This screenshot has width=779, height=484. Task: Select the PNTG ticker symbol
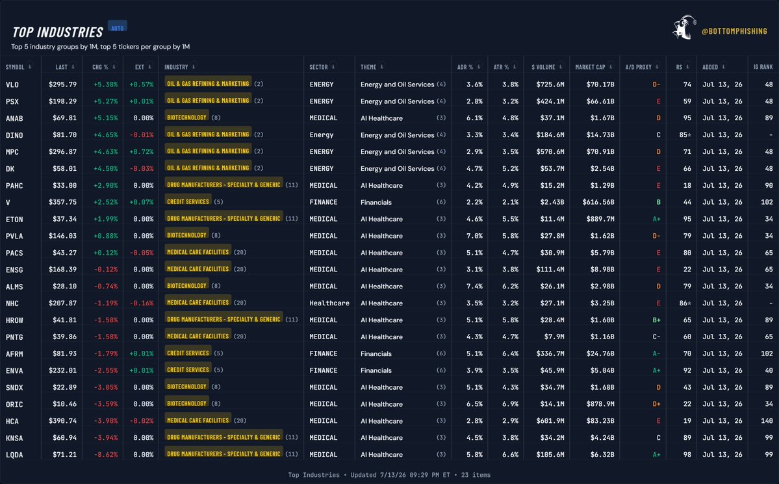14,337
